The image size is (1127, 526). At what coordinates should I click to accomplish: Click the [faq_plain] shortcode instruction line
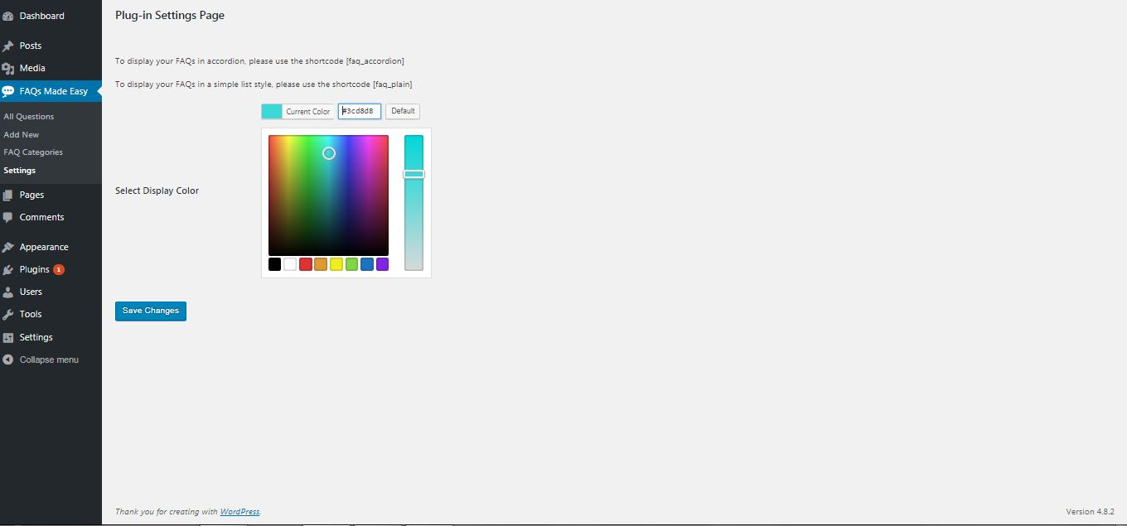(x=264, y=84)
